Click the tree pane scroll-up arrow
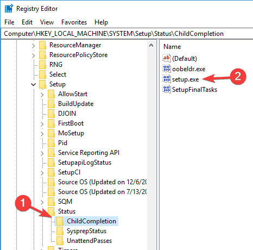253x250 pixels. pyautogui.click(x=151, y=45)
